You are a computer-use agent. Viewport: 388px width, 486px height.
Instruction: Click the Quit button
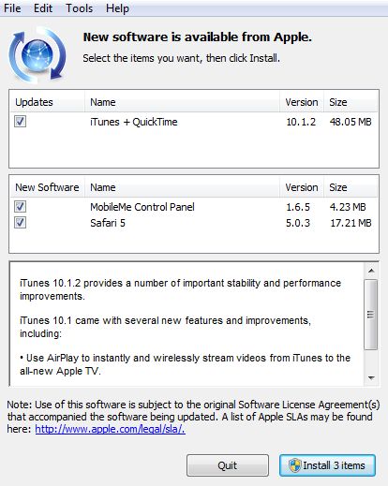click(x=228, y=465)
